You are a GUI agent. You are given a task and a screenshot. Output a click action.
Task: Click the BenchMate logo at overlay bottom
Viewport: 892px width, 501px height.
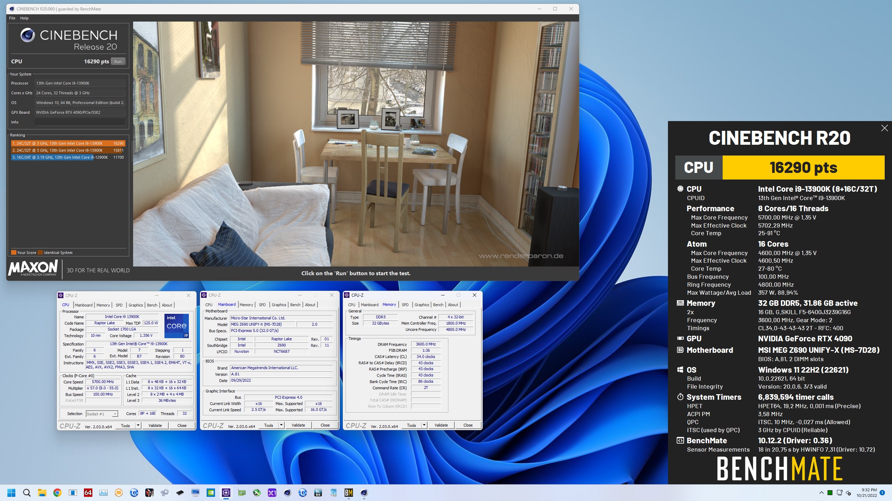tap(780, 469)
